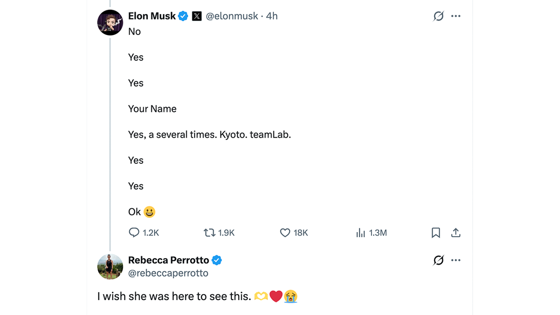Viewport: 560px width, 315px height.
Task: Click the repost icon showing 1.9K
Action: (210, 232)
